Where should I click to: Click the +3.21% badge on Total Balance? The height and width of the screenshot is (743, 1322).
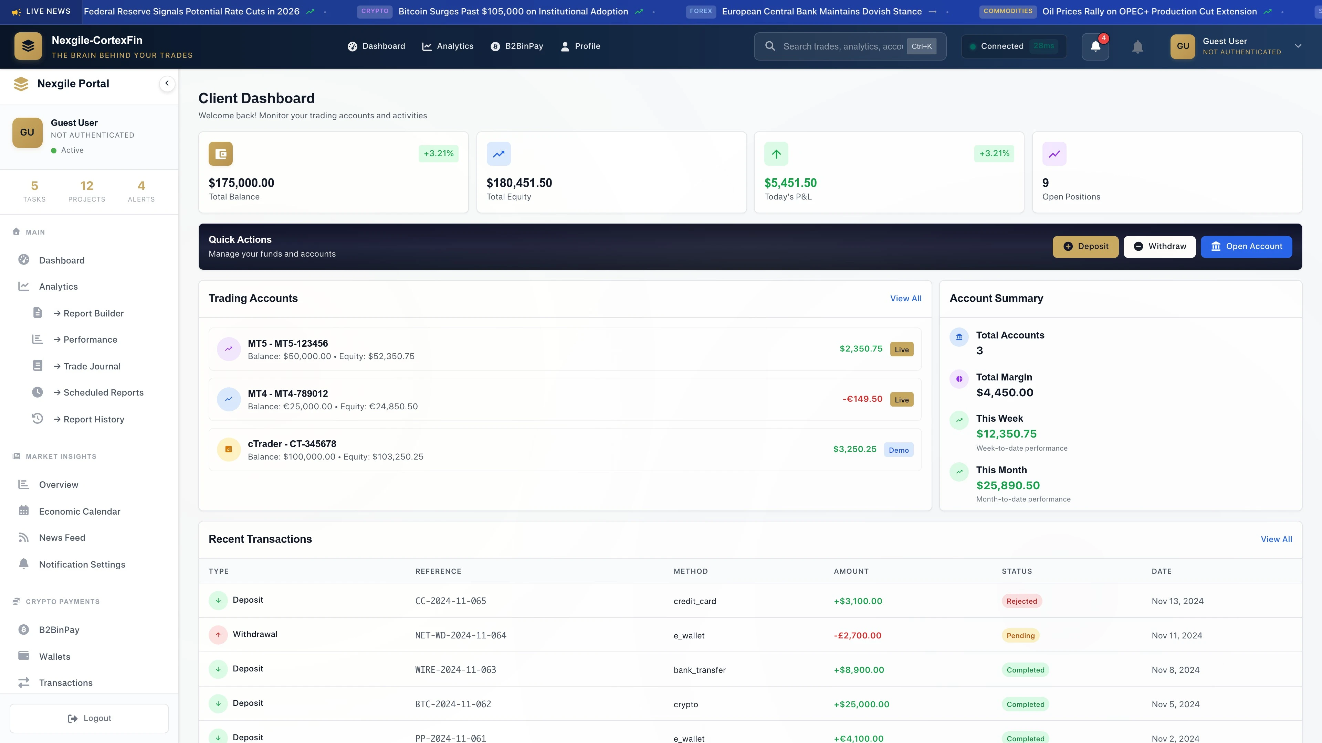coord(438,153)
